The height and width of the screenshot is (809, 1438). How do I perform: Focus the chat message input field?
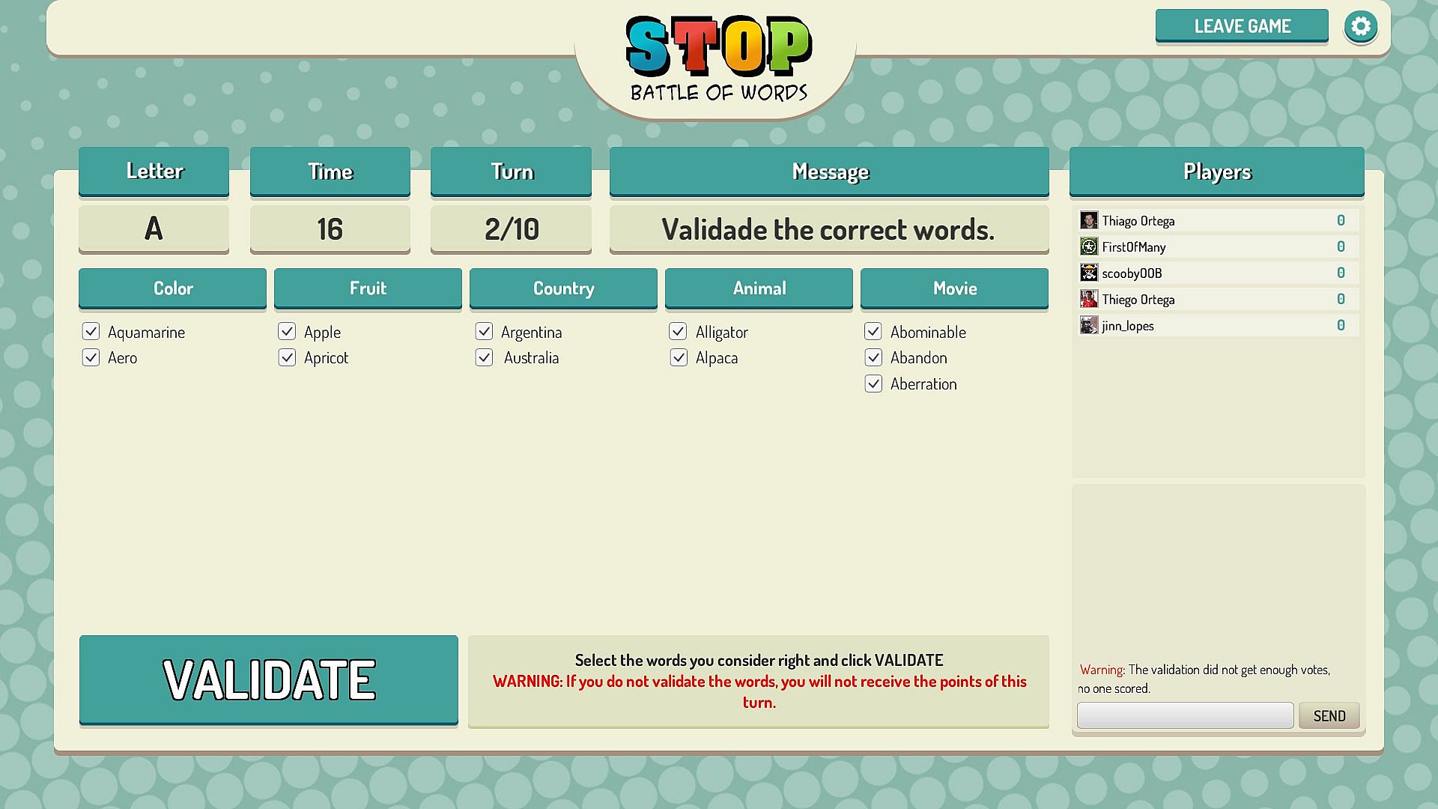[x=1185, y=715]
